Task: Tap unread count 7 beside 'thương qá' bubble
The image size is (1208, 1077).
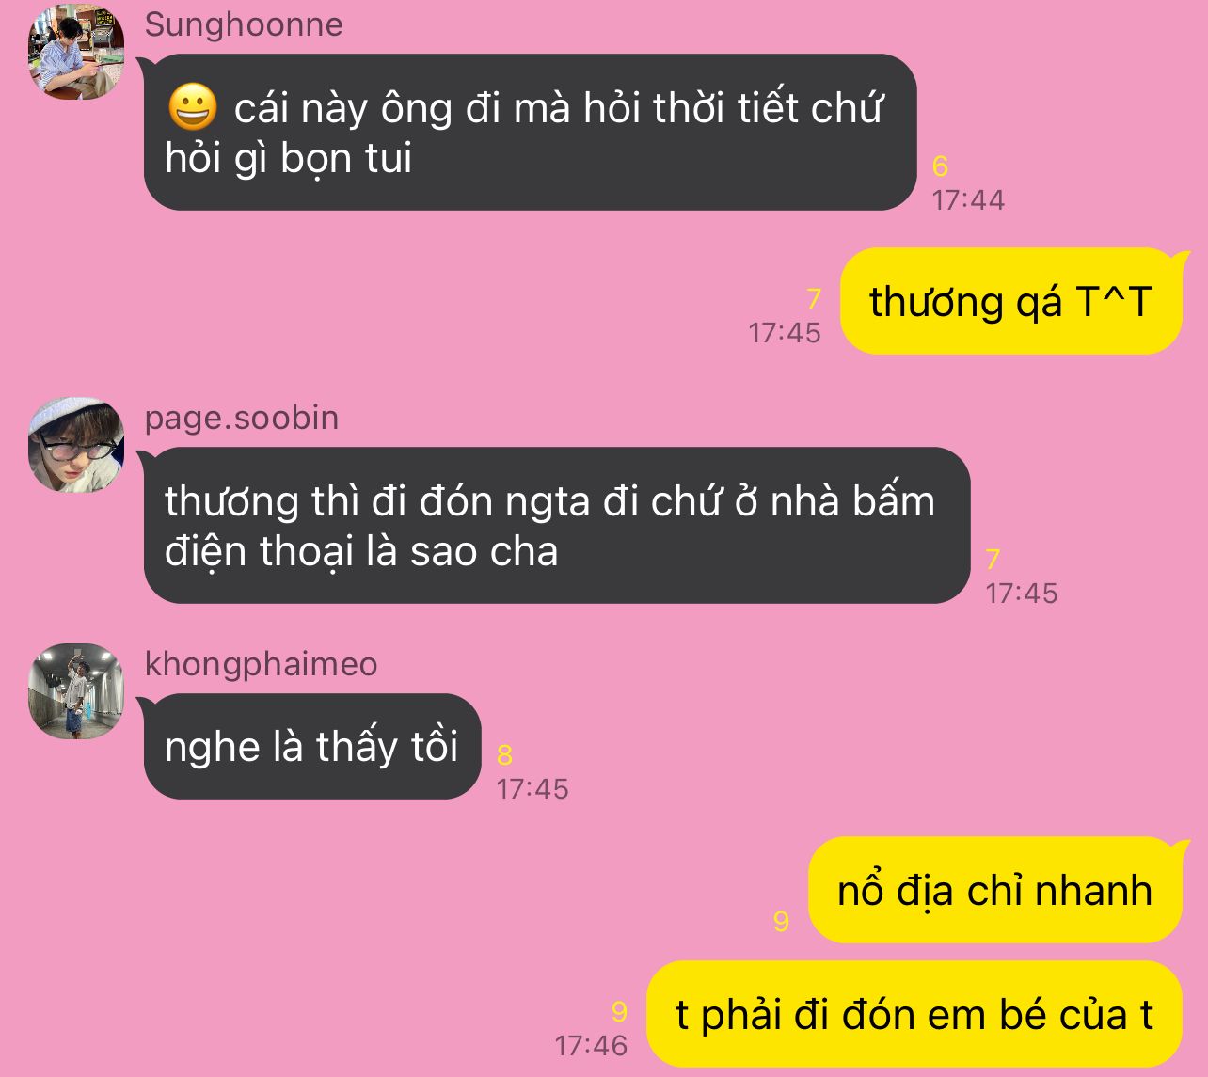Action: (x=814, y=299)
